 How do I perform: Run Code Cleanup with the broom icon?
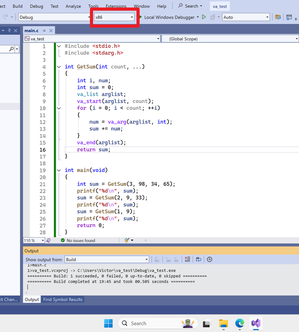(x=127, y=240)
